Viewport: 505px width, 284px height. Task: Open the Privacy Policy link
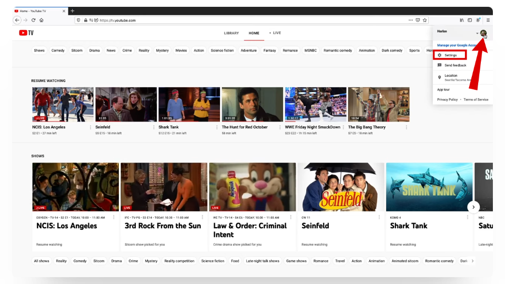(x=447, y=99)
